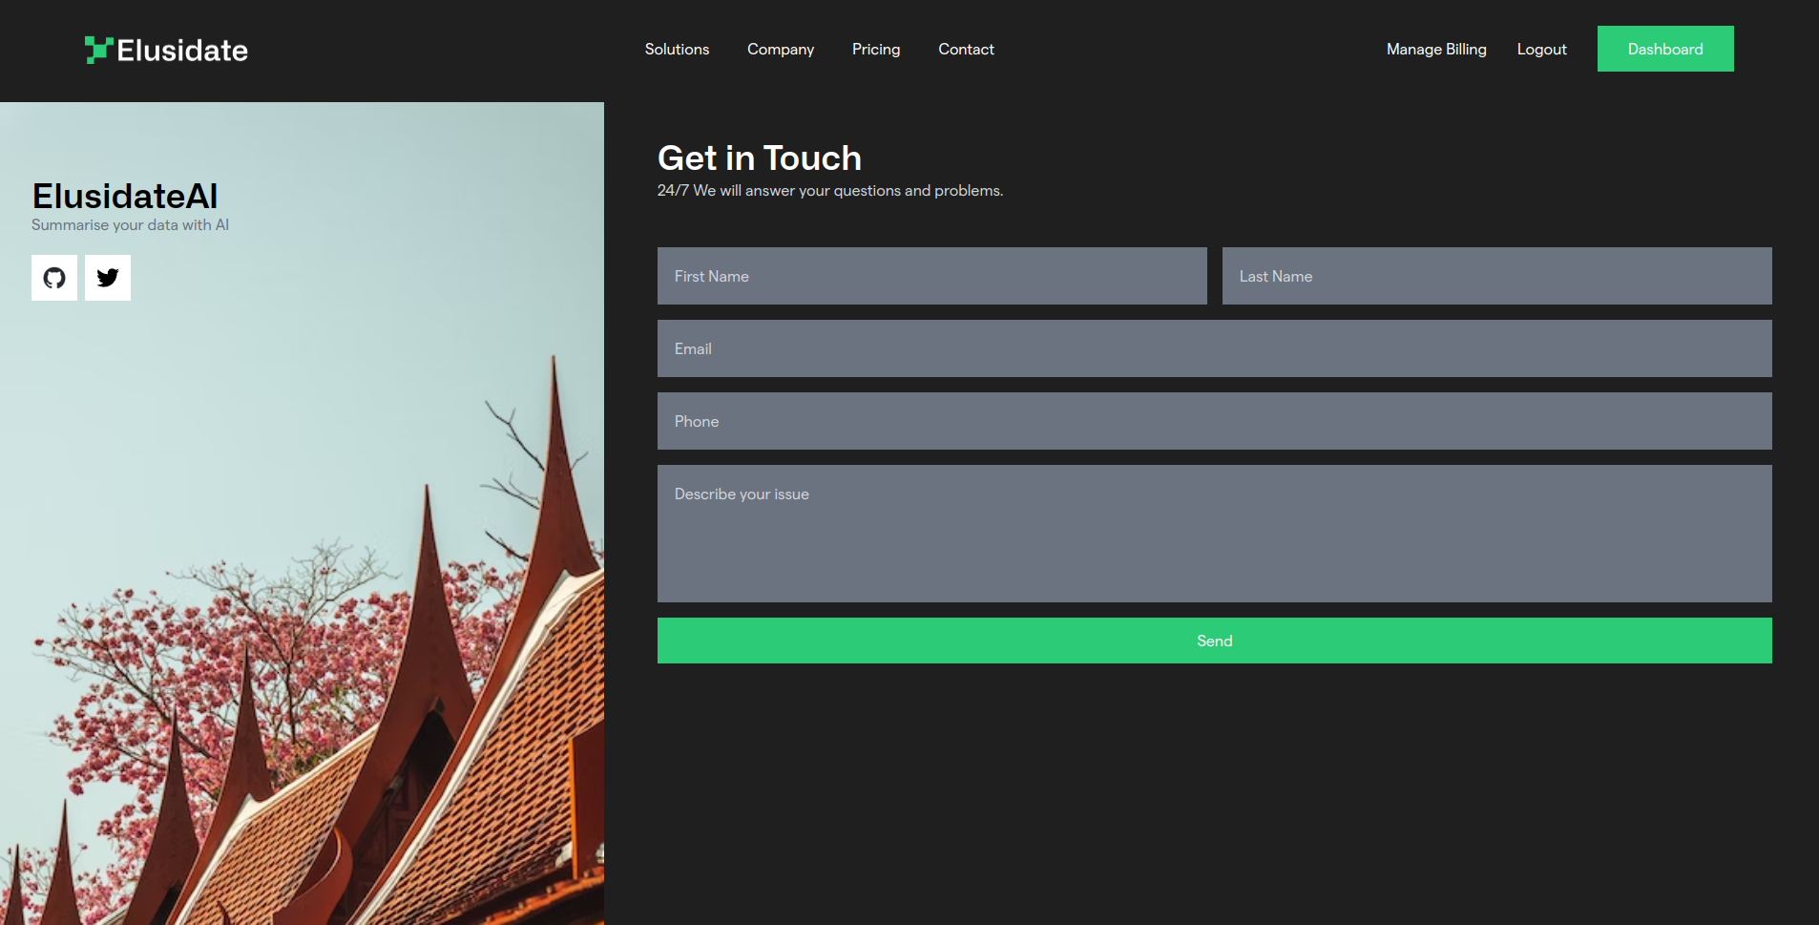The height and width of the screenshot is (925, 1819).
Task: Click the Get in Touch heading
Action: tap(760, 158)
